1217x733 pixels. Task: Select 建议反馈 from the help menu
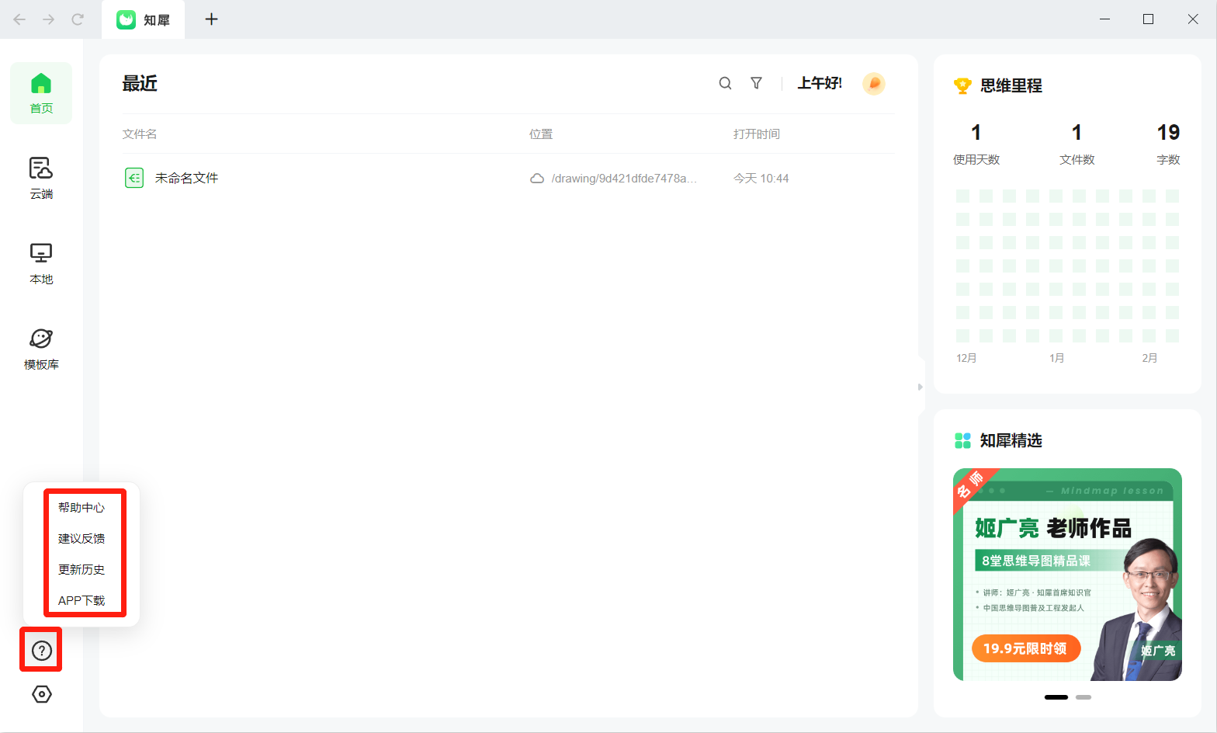point(81,538)
